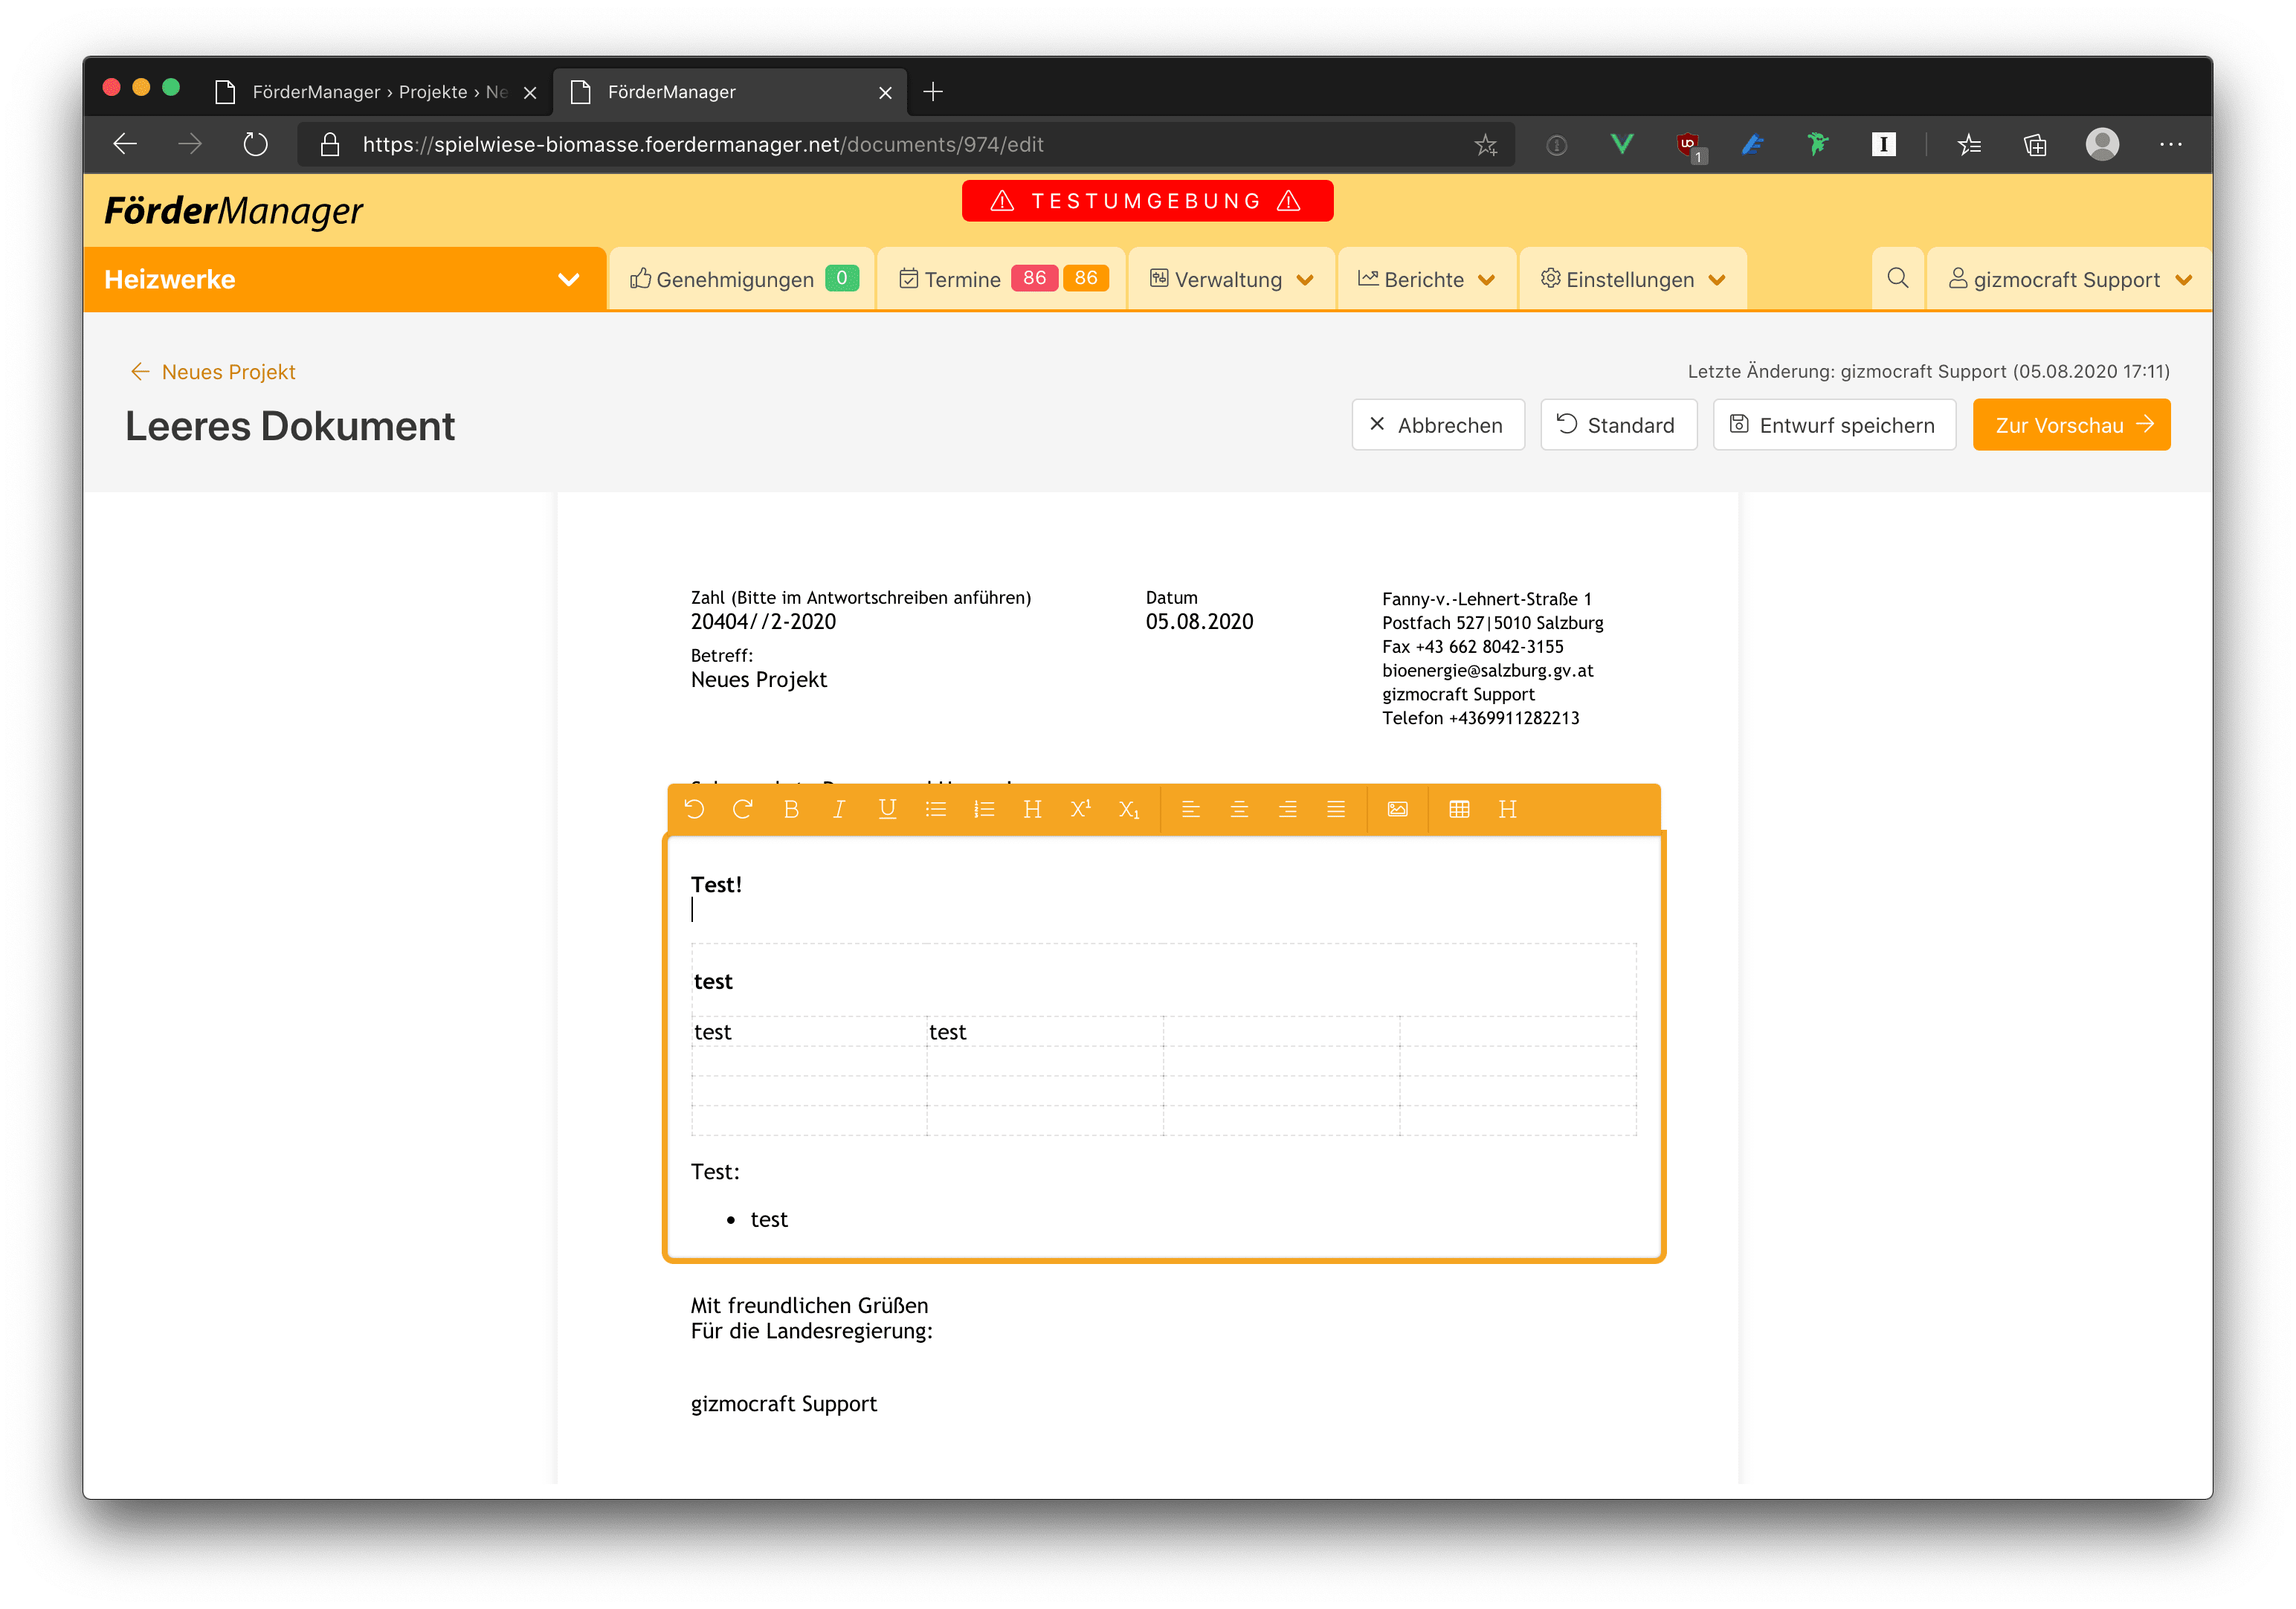Apply subscript formatting
This screenshot has width=2296, height=1609.
[1129, 809]
